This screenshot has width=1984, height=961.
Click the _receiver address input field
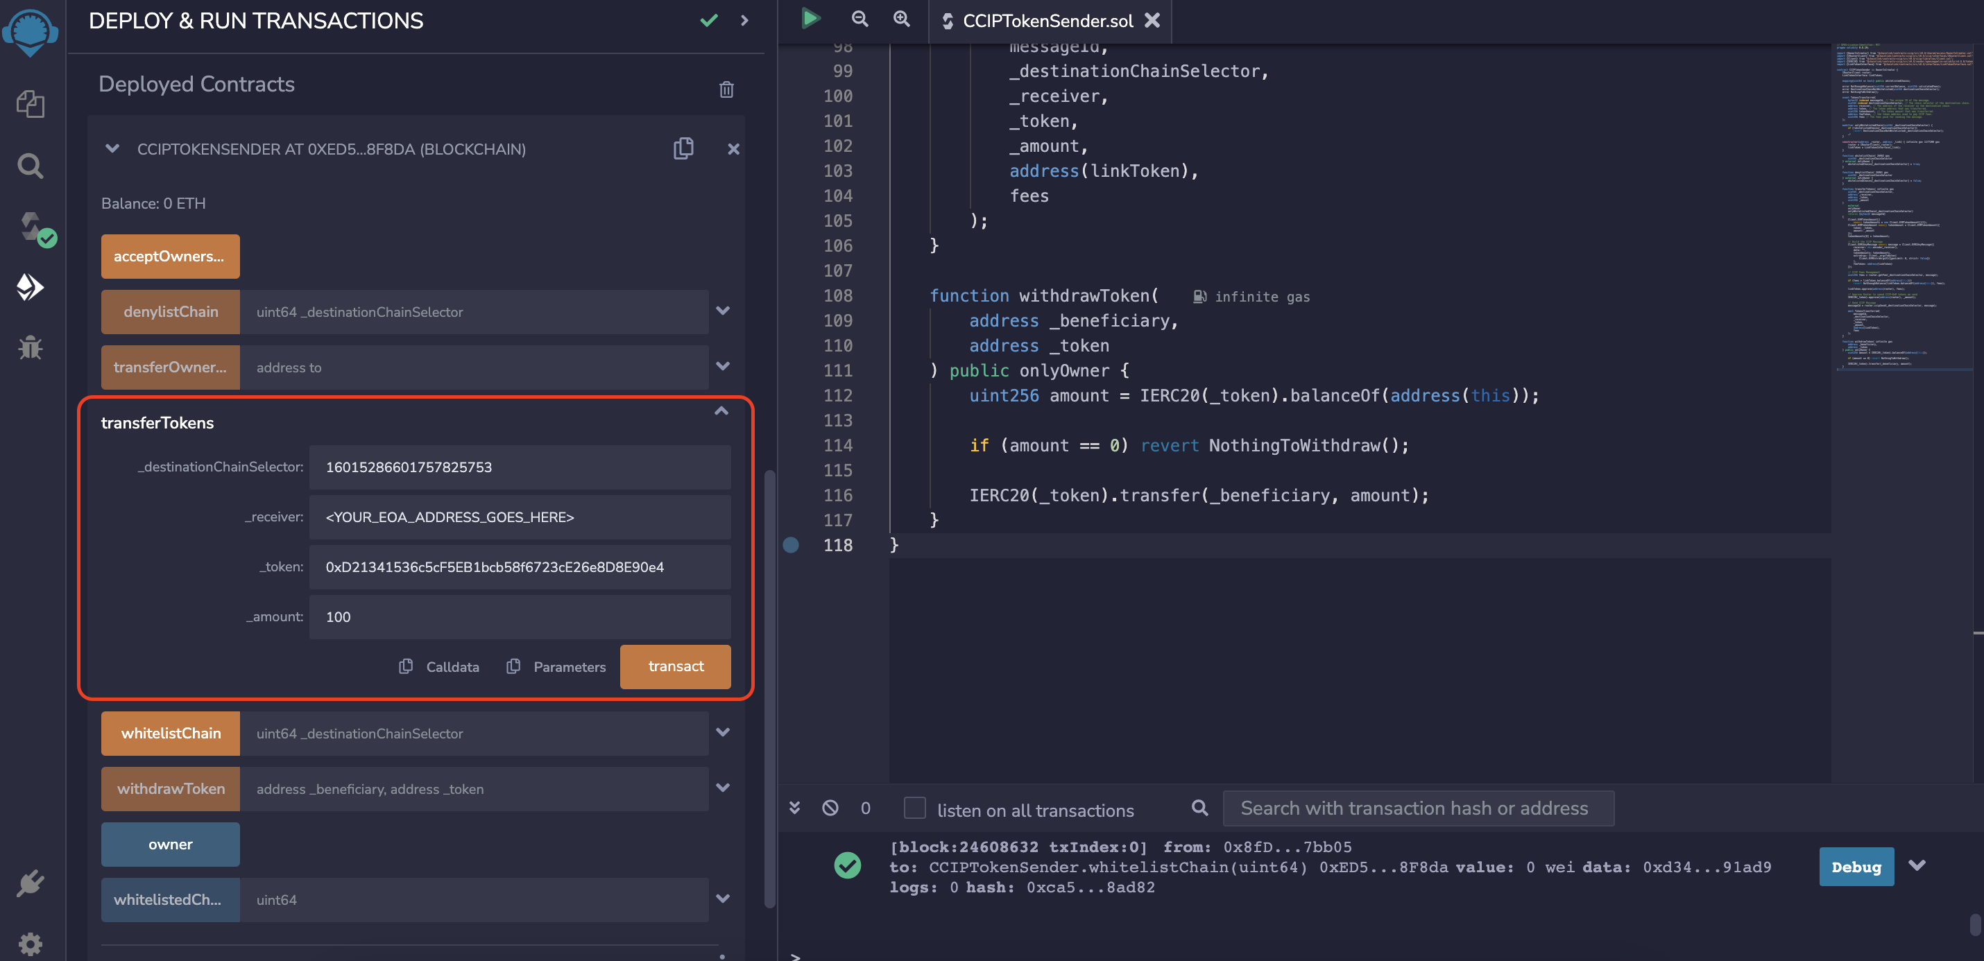click(520, 517)
